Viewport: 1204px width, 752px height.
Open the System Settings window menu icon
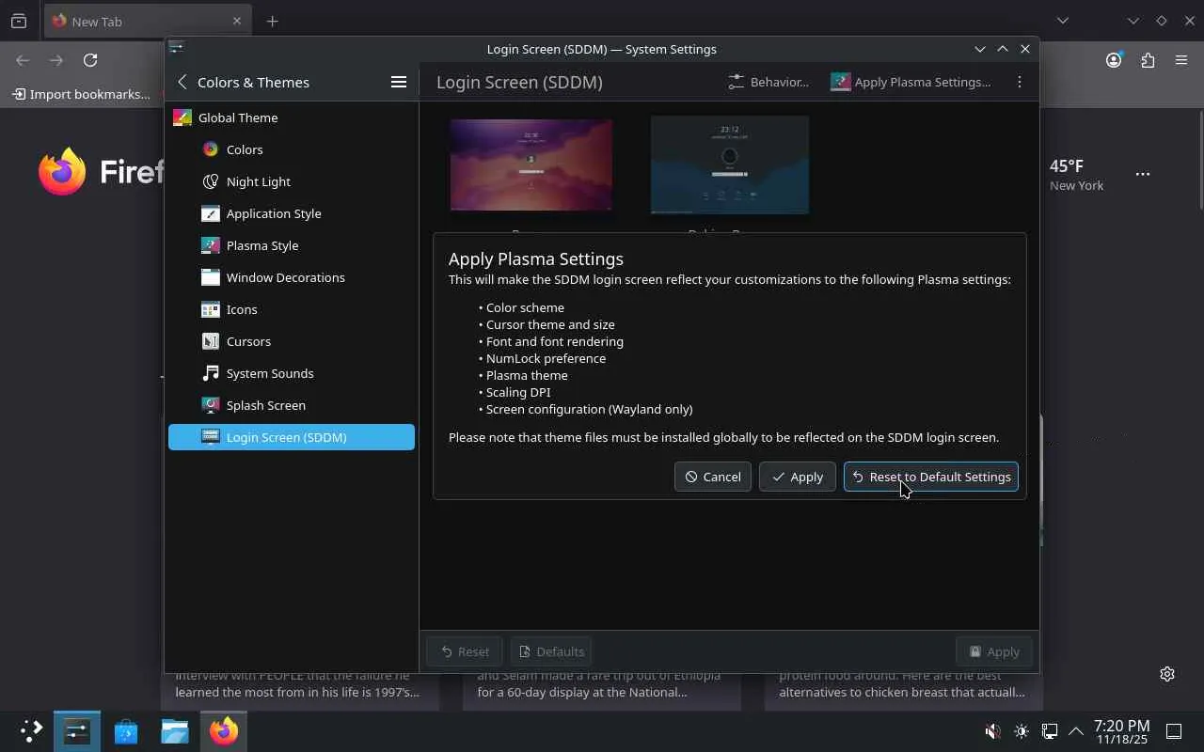[176, 48]
